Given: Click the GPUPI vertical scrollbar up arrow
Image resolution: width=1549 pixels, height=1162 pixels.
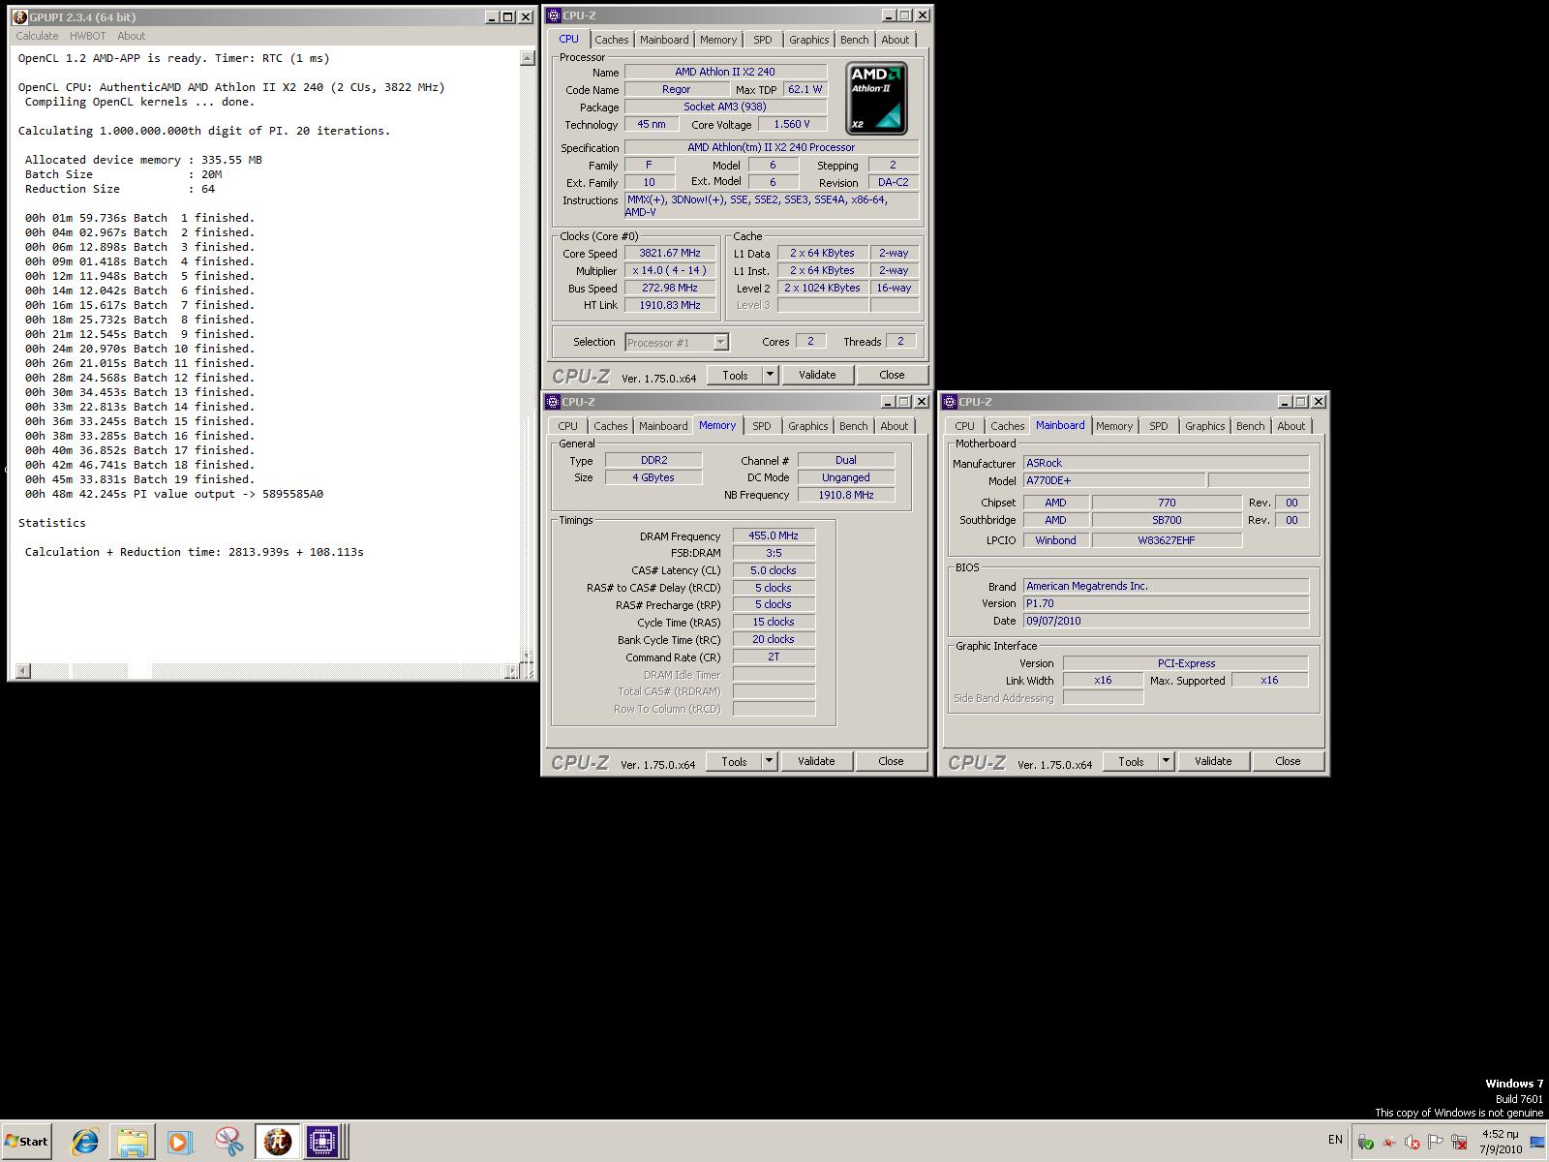Looking at the screenshot, I should click(527, 58).
